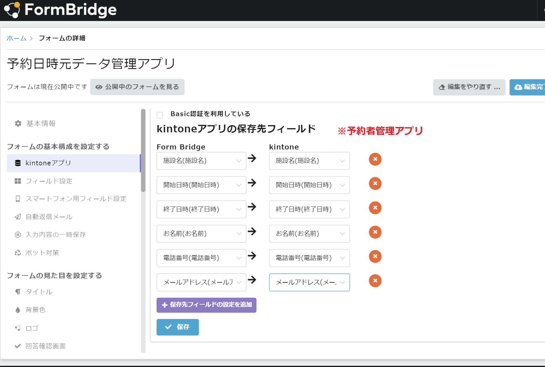Open 自動返信メール paper plane item
This screenshot has height=367, width=545.
coord(43,217)
